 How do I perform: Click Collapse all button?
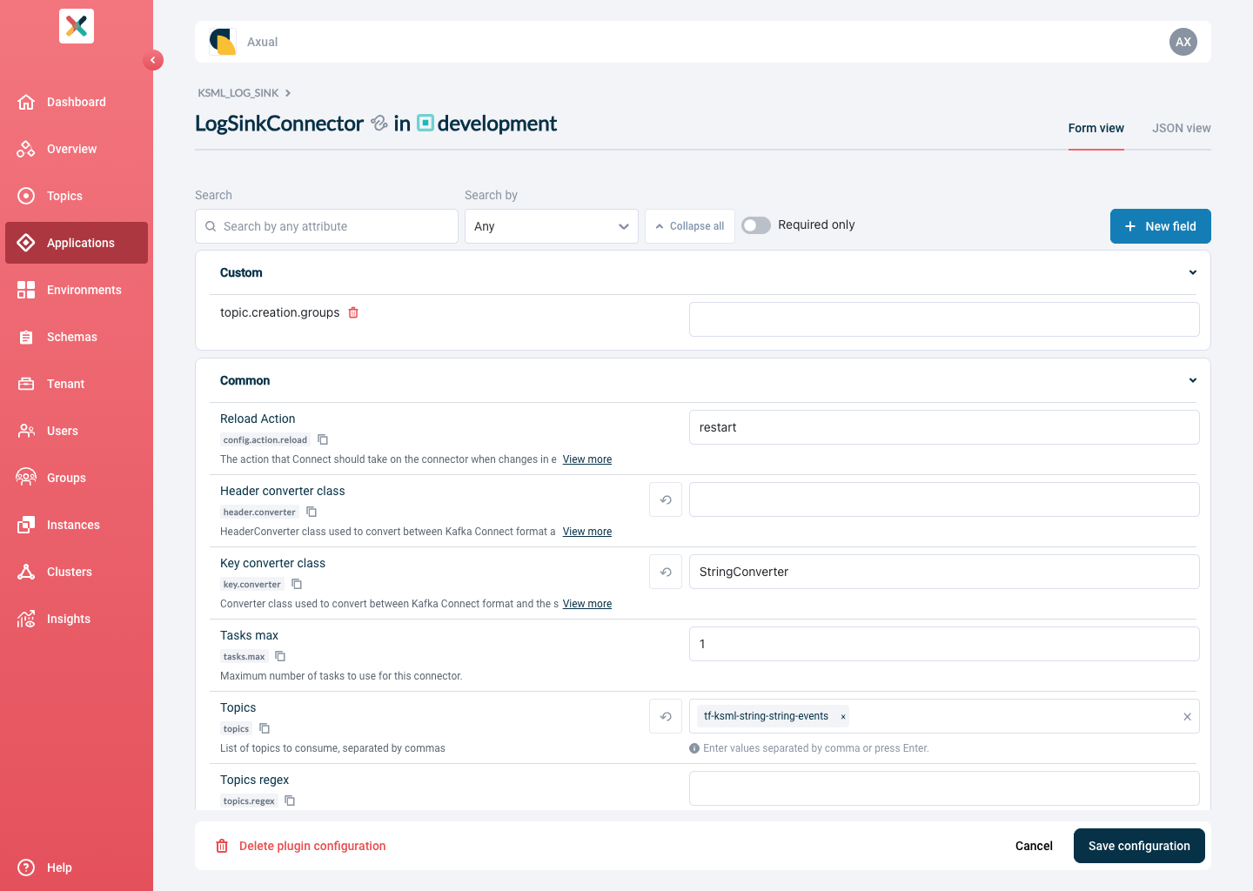[x=690, y=226]
